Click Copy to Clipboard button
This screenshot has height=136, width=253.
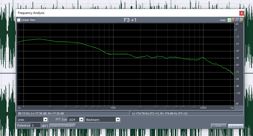(63, 126)
